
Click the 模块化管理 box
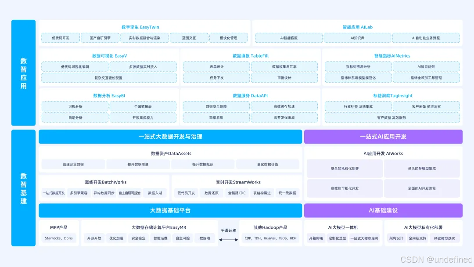[229, 38]
